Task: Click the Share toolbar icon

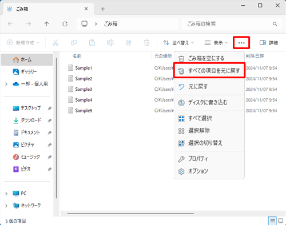Action: [x=129, y=43]
